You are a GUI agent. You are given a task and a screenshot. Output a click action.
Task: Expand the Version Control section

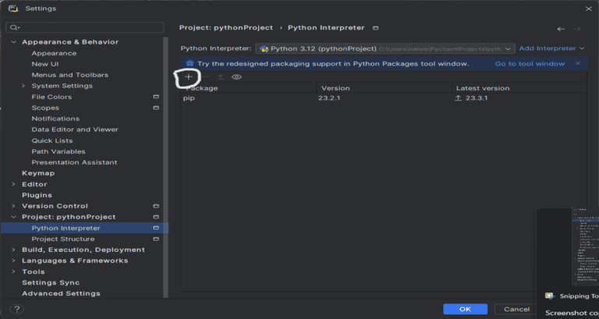14,206
